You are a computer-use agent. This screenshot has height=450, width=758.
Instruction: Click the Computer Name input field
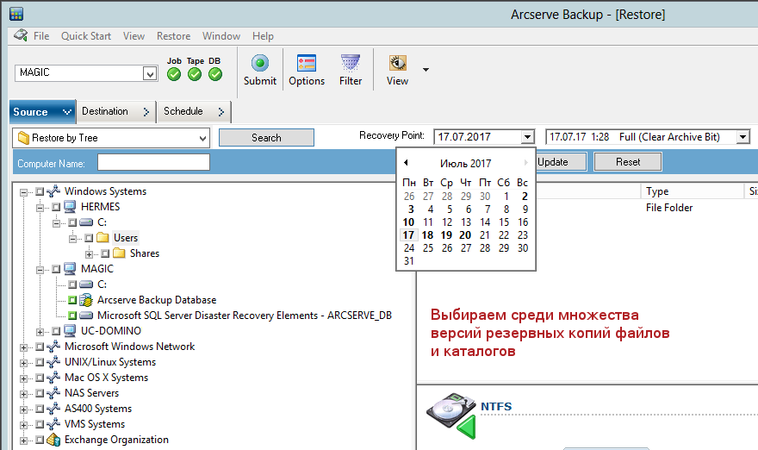(x=153, y=162)
